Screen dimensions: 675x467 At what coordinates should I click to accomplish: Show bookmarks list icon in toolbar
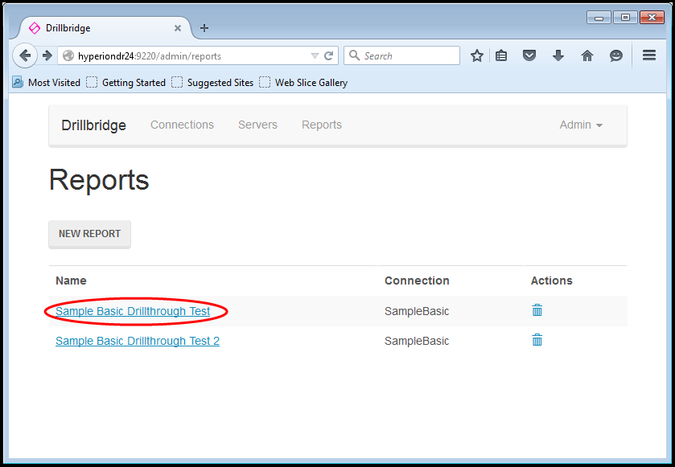pos(501,56)
